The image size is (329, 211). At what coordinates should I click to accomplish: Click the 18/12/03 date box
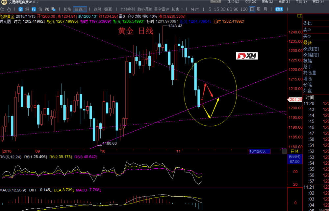pyautogui.click(x=260, y=151)
